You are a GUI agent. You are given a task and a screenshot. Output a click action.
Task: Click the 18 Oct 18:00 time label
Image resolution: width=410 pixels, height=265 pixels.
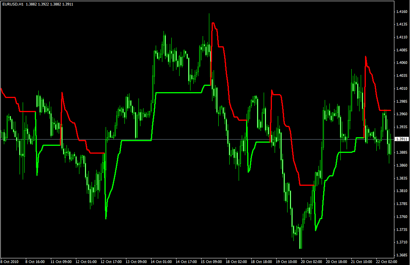coord(261,261)
